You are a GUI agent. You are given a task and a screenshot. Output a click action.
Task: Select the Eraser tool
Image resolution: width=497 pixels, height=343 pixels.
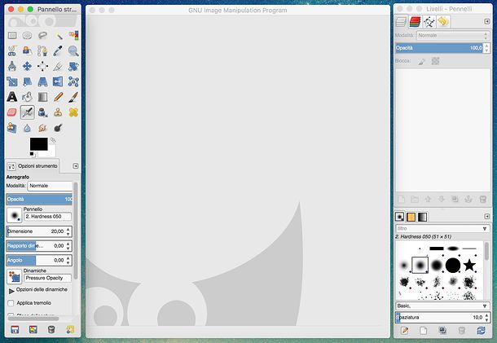pos(12,112)
